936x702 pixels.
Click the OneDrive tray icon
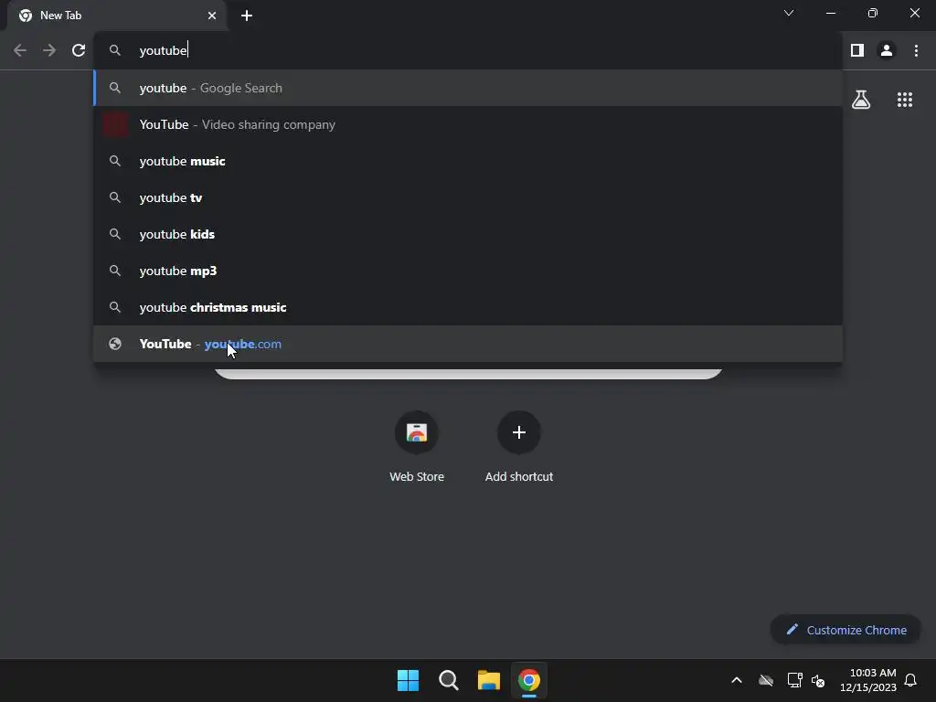point(766,680)
